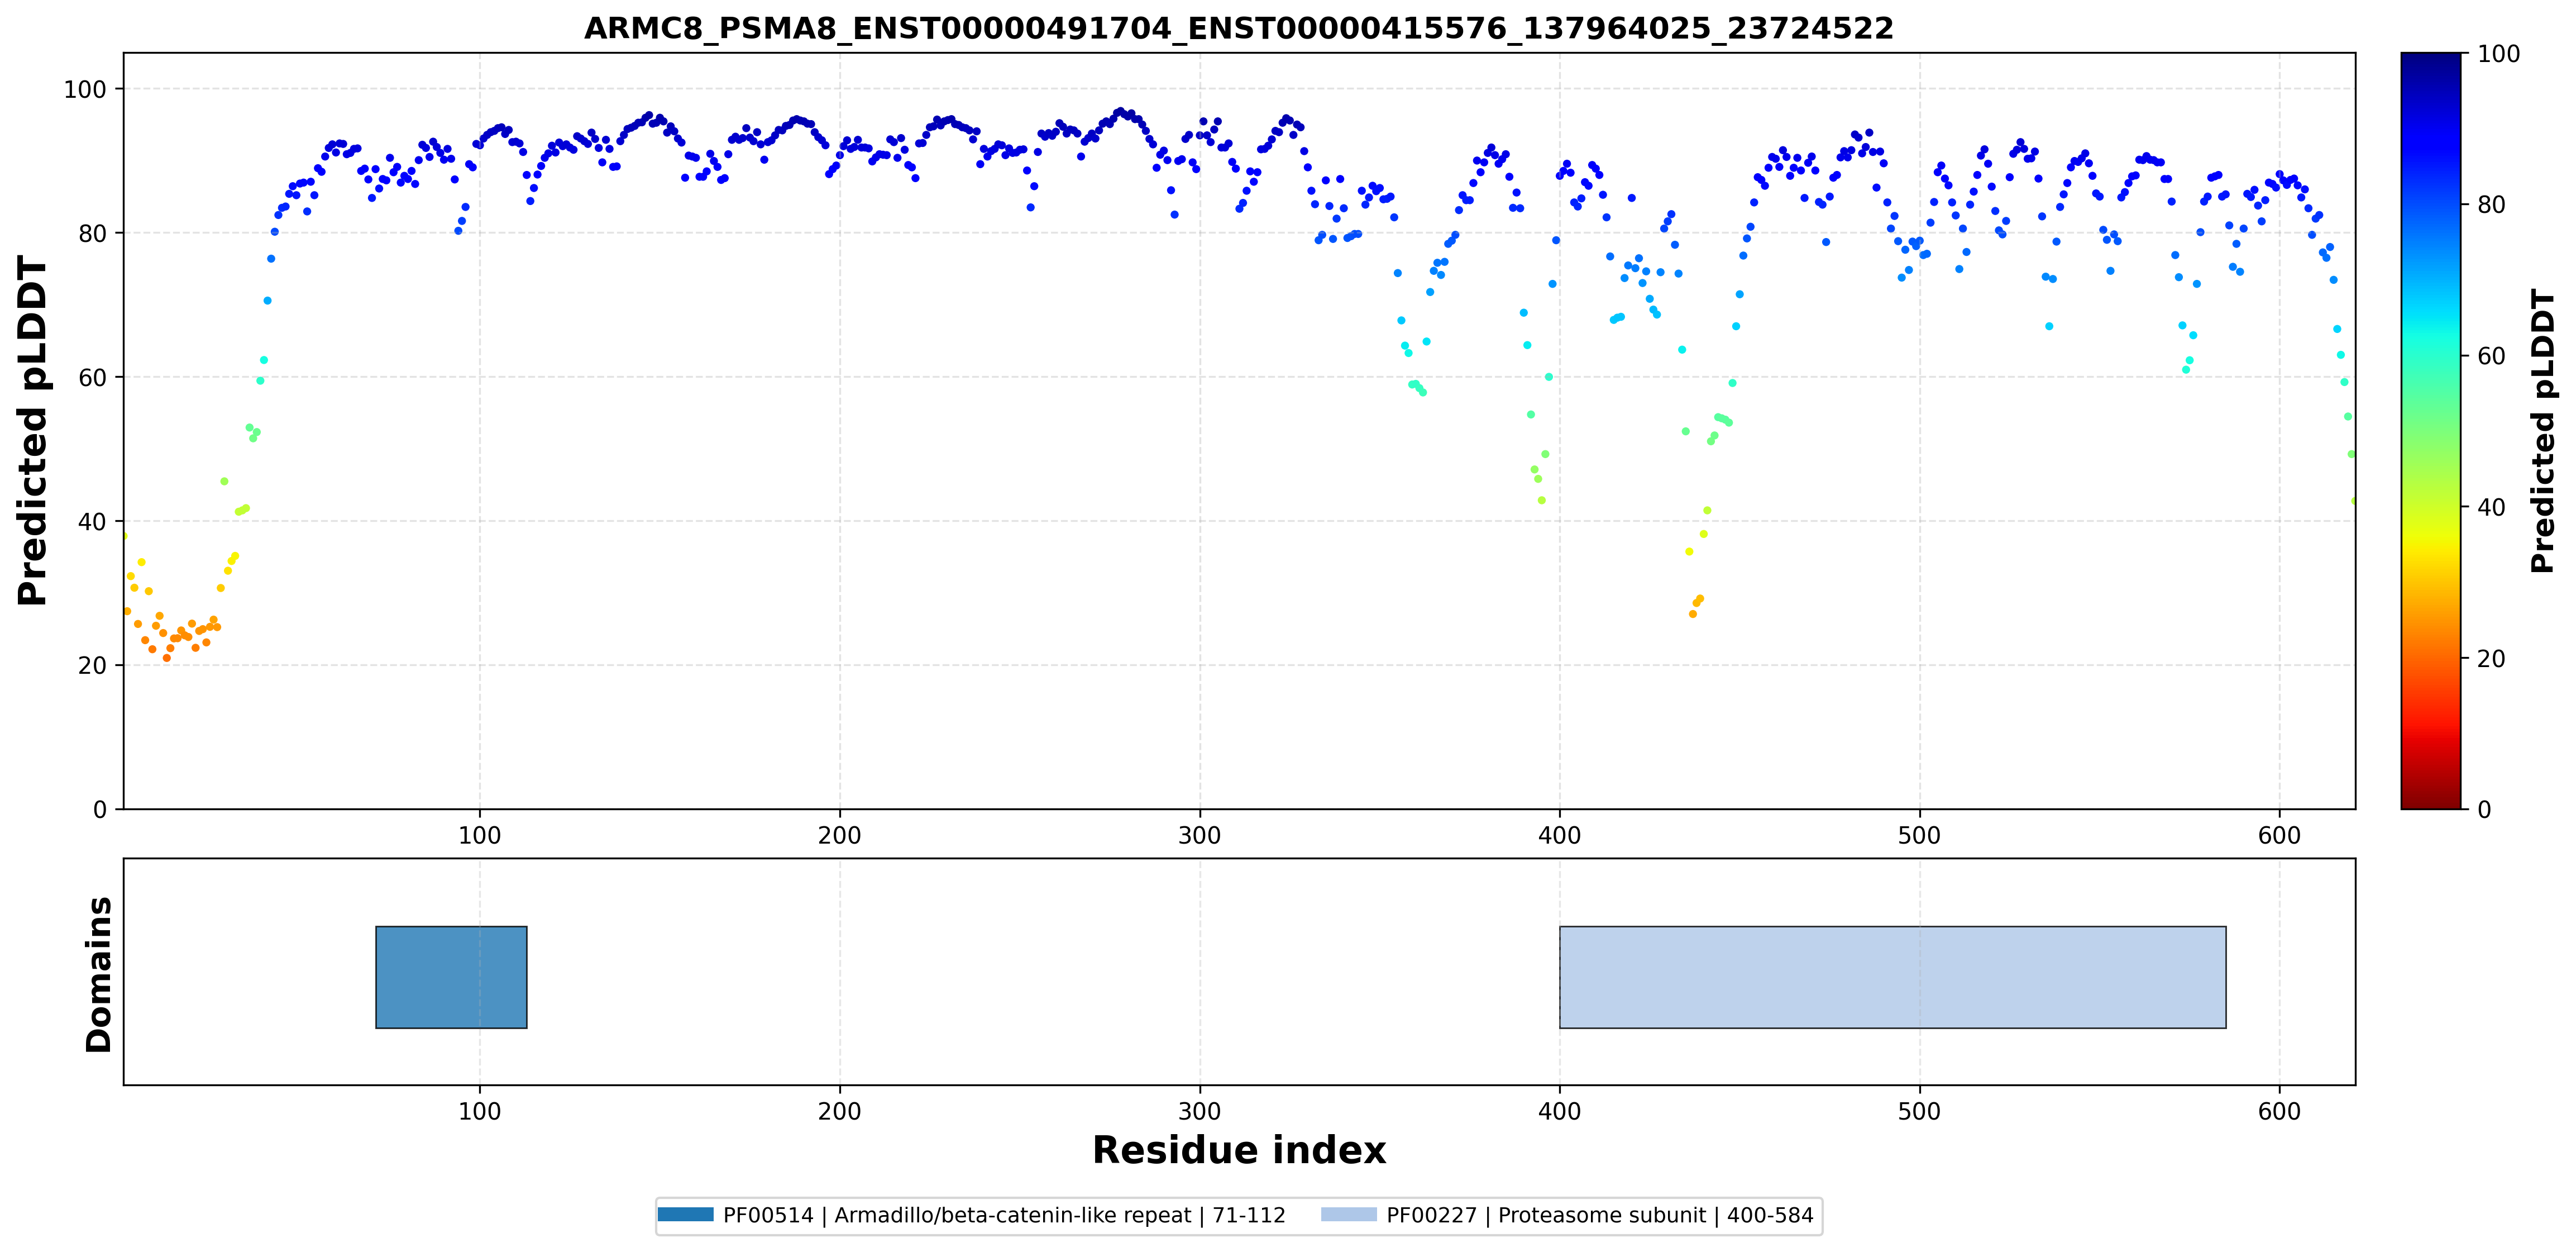This screenshot has width=2576, height=1252.
Task: Select the Proteasome subunit domain rectangle
Action: pyautogui.click(x=1892, y=977)
